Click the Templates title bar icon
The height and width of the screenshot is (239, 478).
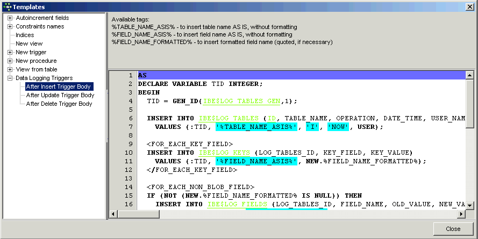(x=7, y=6)
